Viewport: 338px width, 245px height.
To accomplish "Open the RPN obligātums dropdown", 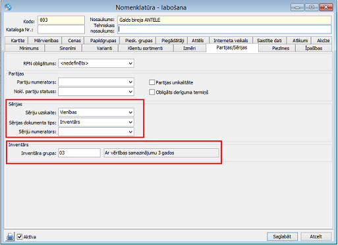I will (96, 63).
